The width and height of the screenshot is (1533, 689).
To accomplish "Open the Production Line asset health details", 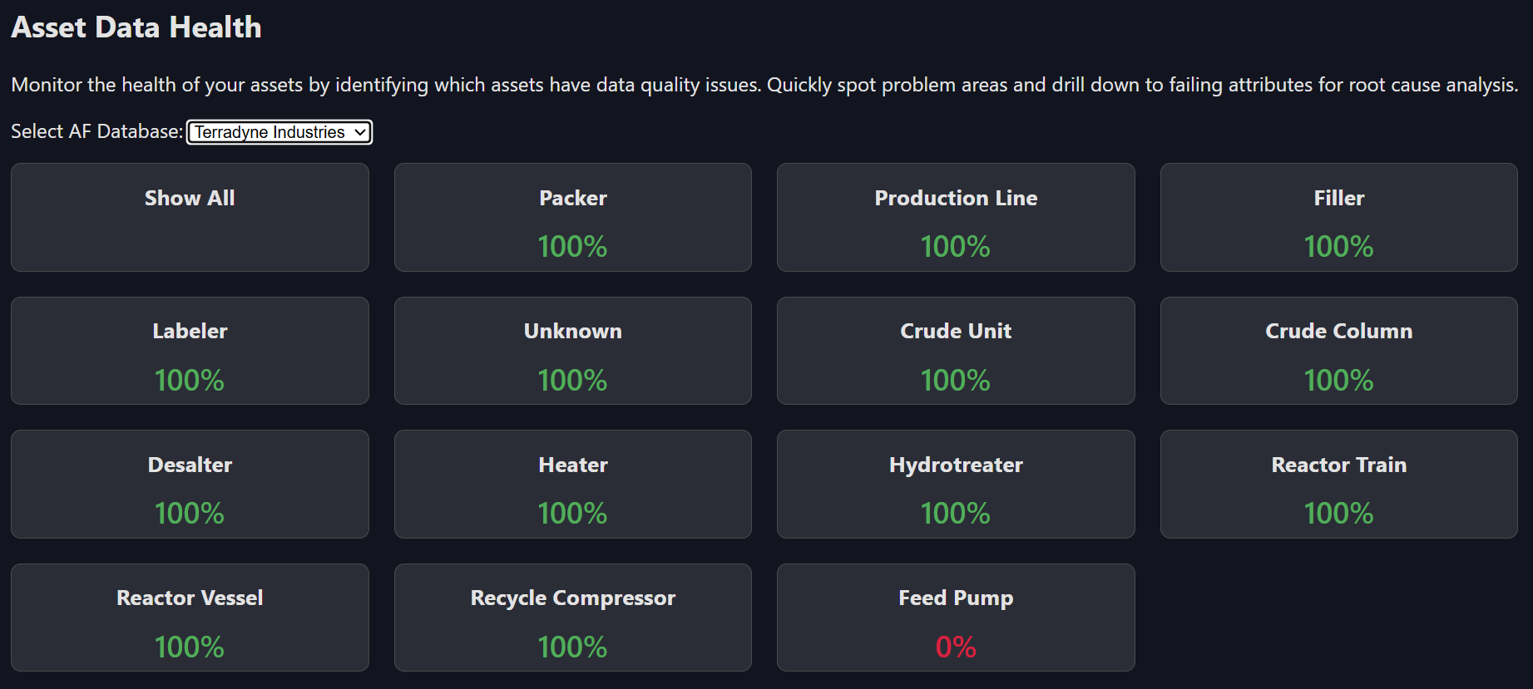I will (956, 218).
